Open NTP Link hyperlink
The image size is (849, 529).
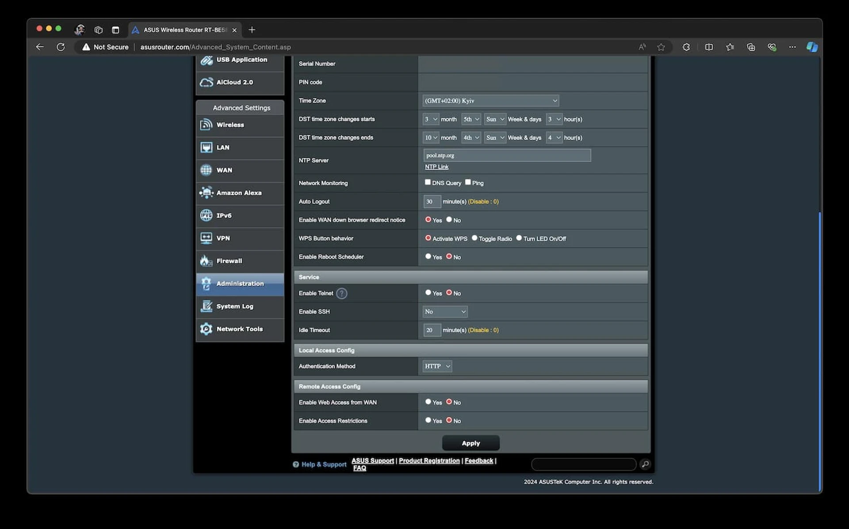point(436,167)
